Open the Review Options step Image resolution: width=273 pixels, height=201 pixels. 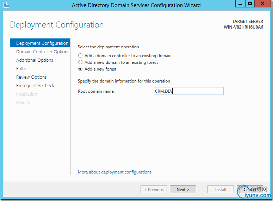[x=31, y=77]
